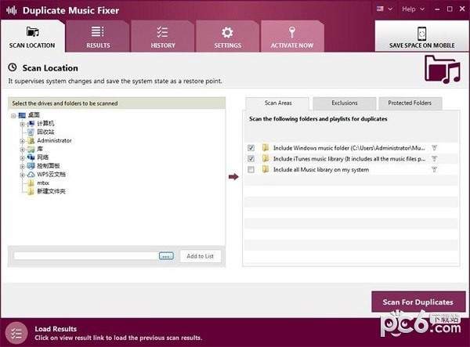Open the Results tab icon
This screenshot has width=470, height=347.
coord(98,32)
